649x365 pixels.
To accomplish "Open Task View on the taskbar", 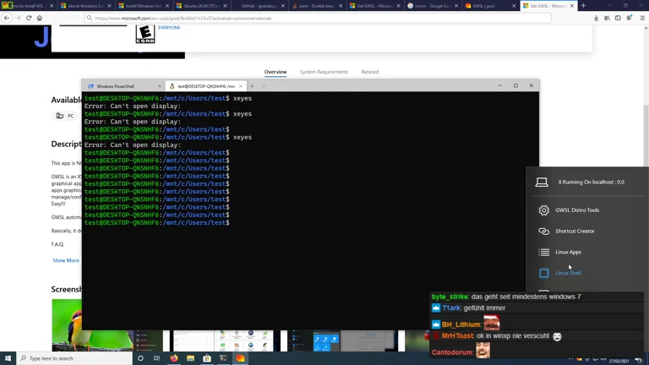I will [157, 358].
